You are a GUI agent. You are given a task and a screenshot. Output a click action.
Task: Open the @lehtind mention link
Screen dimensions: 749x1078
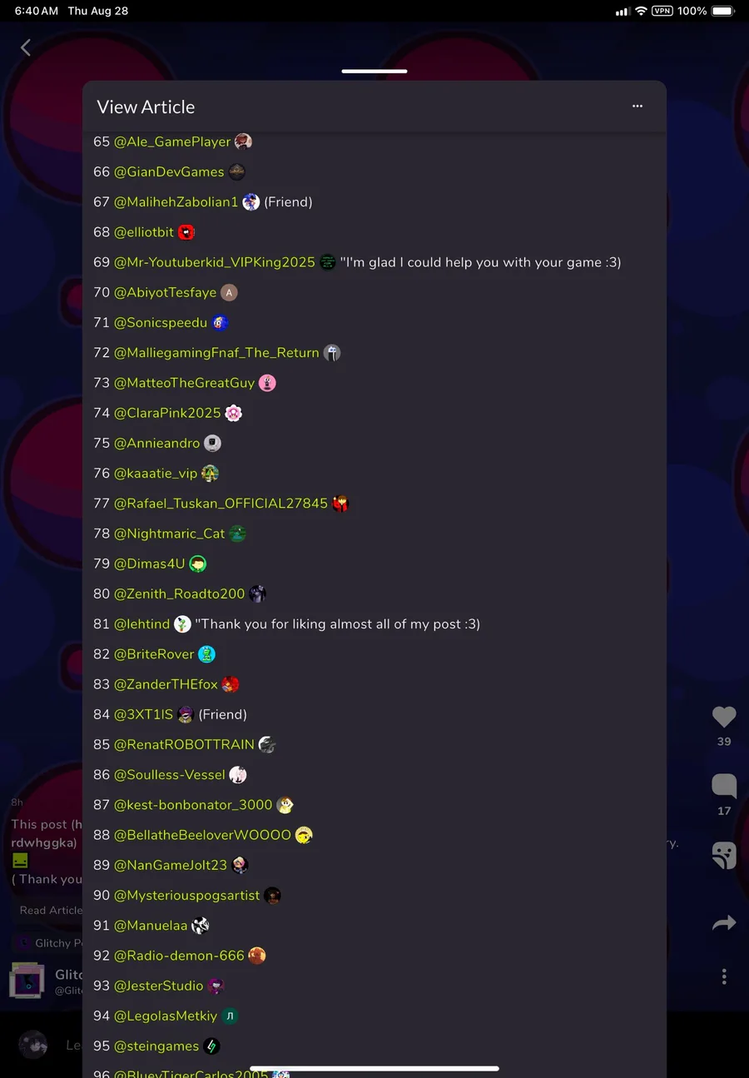[141, 623]
